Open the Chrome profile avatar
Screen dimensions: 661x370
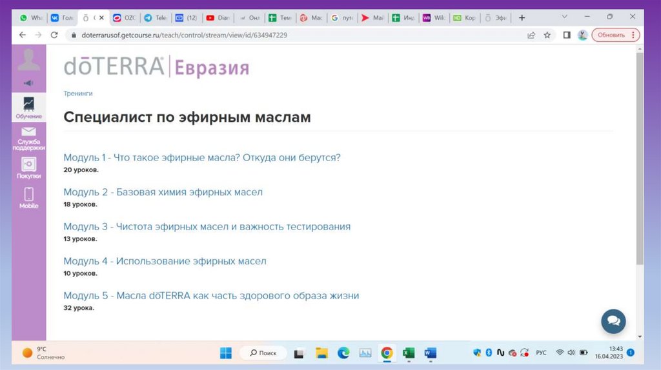(583, 35)
